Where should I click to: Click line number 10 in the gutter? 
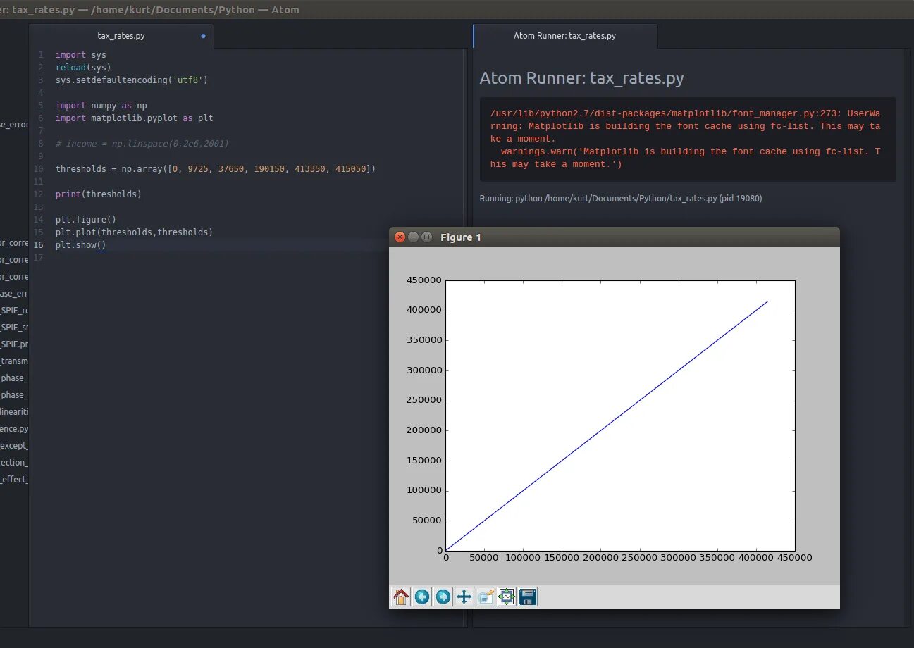(38, 169)
